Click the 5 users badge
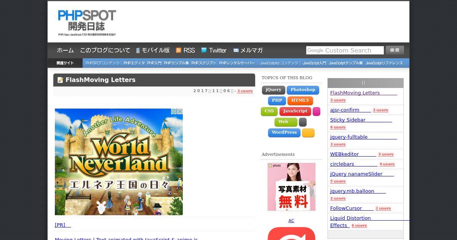 (338, 181)
